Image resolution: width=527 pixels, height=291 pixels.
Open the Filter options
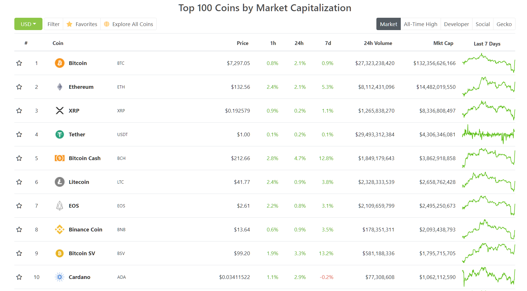point(54,24)
